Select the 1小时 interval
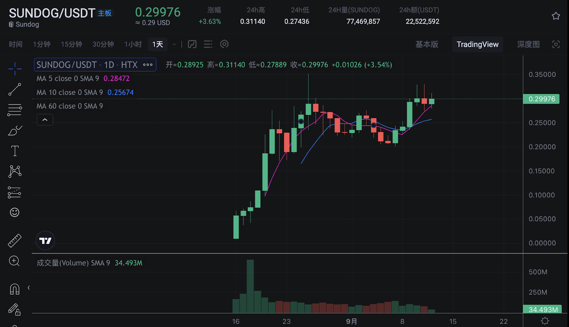Viewport: 569px width, 327px height. (x=133, y=44)
